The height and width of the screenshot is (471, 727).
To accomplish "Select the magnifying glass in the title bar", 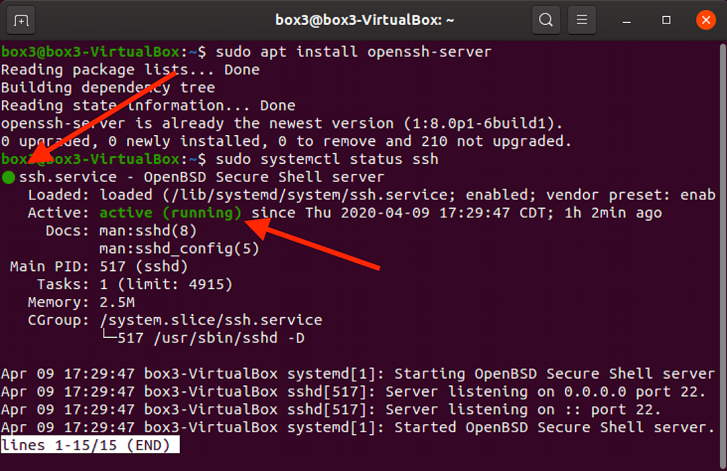I will coord(545,20).
